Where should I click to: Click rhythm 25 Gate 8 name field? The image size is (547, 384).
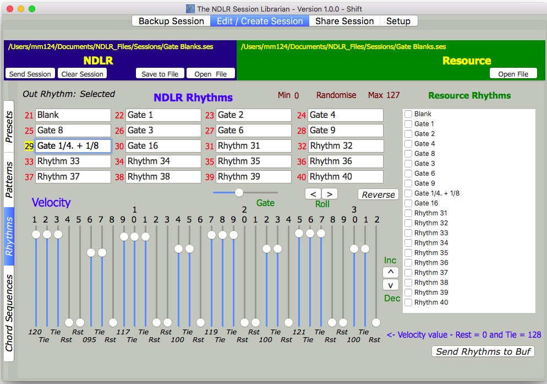tap(73, 131)
